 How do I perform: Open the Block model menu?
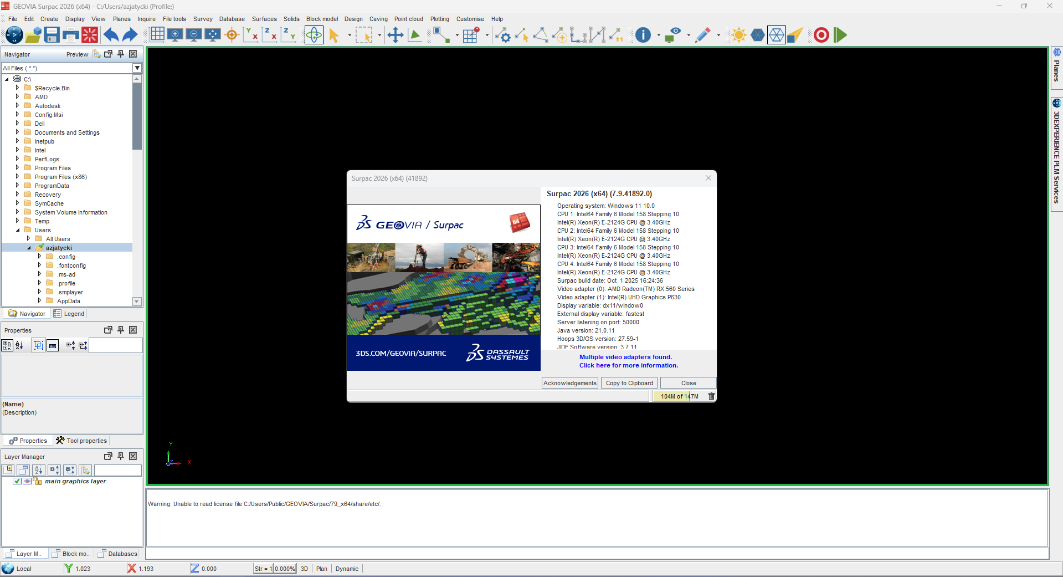(322, 19)
